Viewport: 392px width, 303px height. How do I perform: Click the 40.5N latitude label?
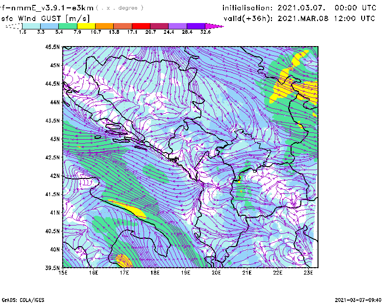click(53, 231)
